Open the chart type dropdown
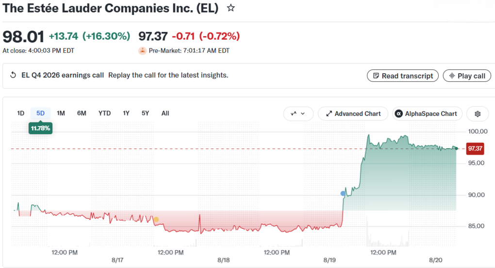 [x=298, y=114]
